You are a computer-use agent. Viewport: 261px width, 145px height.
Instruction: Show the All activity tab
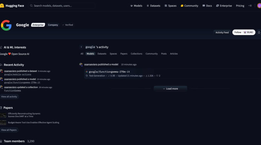(82, 54)
